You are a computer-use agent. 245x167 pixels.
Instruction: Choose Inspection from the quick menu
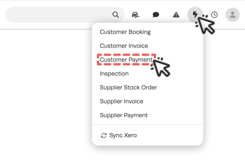coord(114,73)
